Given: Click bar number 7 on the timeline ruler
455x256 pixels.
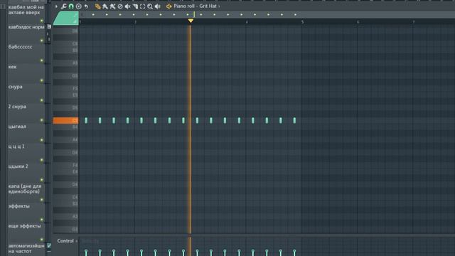Looking at the screenshot, I should pyautogui.click(x=414, y=22).
